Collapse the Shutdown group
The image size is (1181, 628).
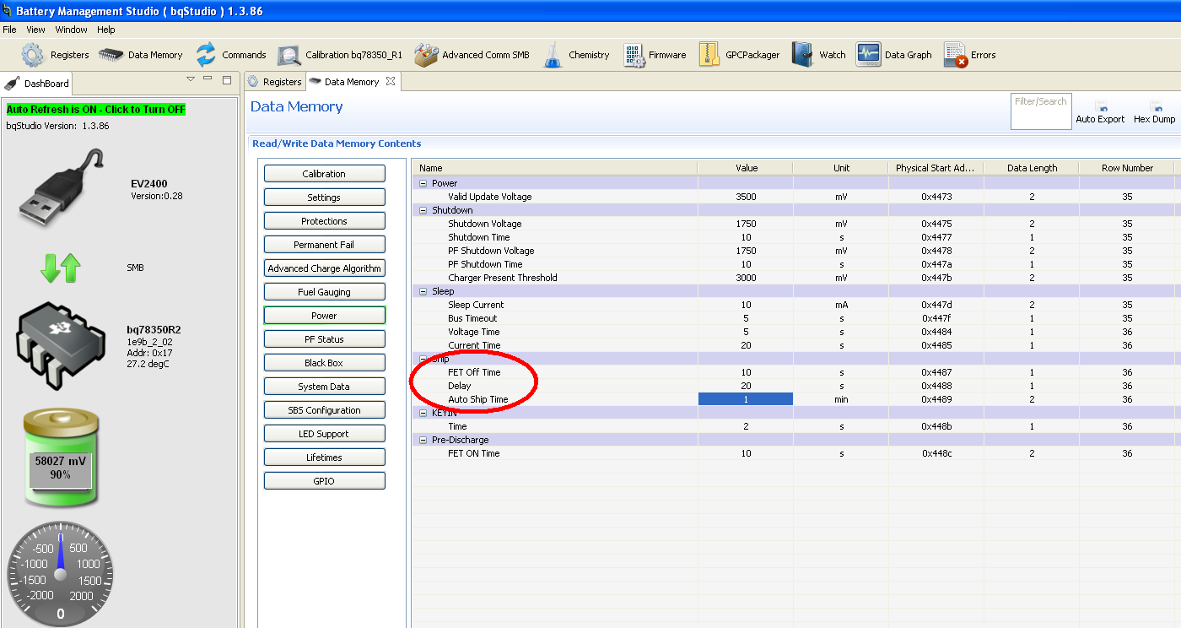[423, 210]
